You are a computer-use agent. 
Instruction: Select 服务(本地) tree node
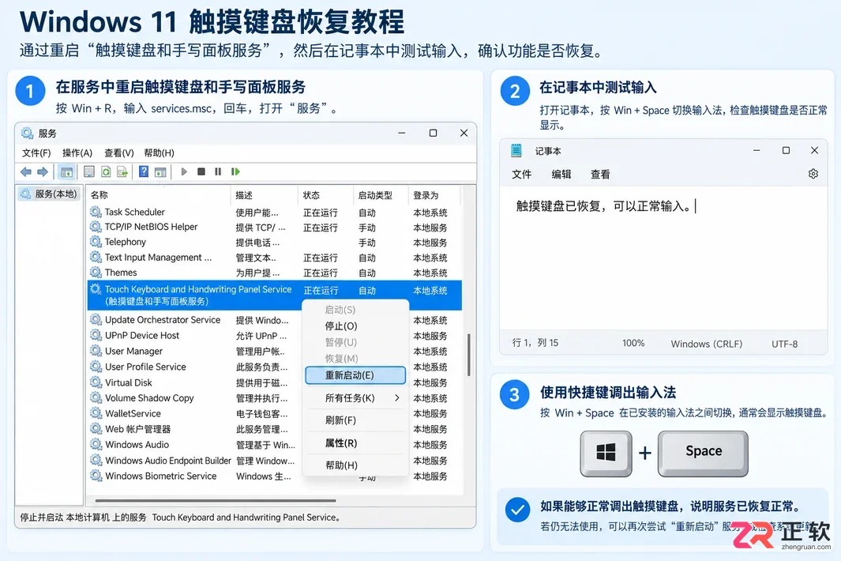(x=49, y=194)
